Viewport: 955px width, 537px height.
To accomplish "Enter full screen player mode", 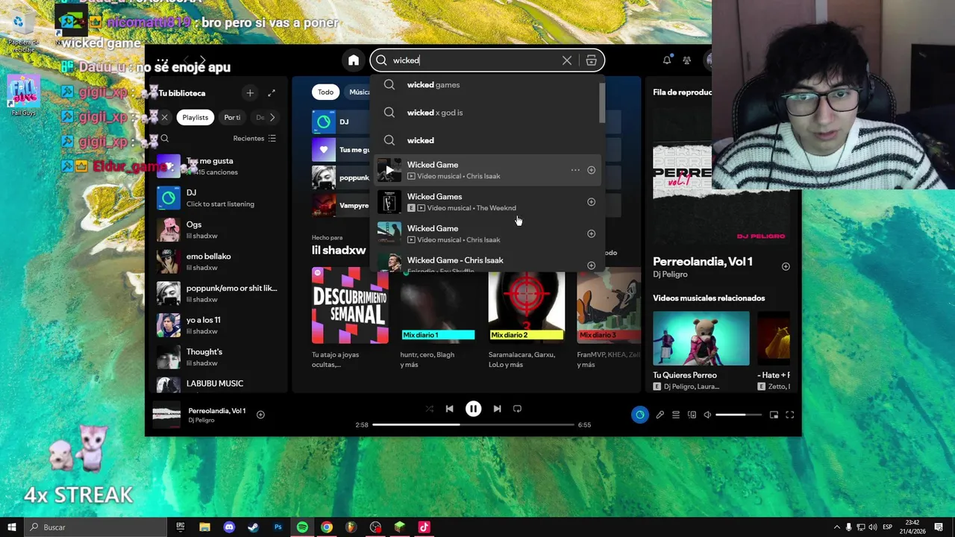I will click(790, 415).
